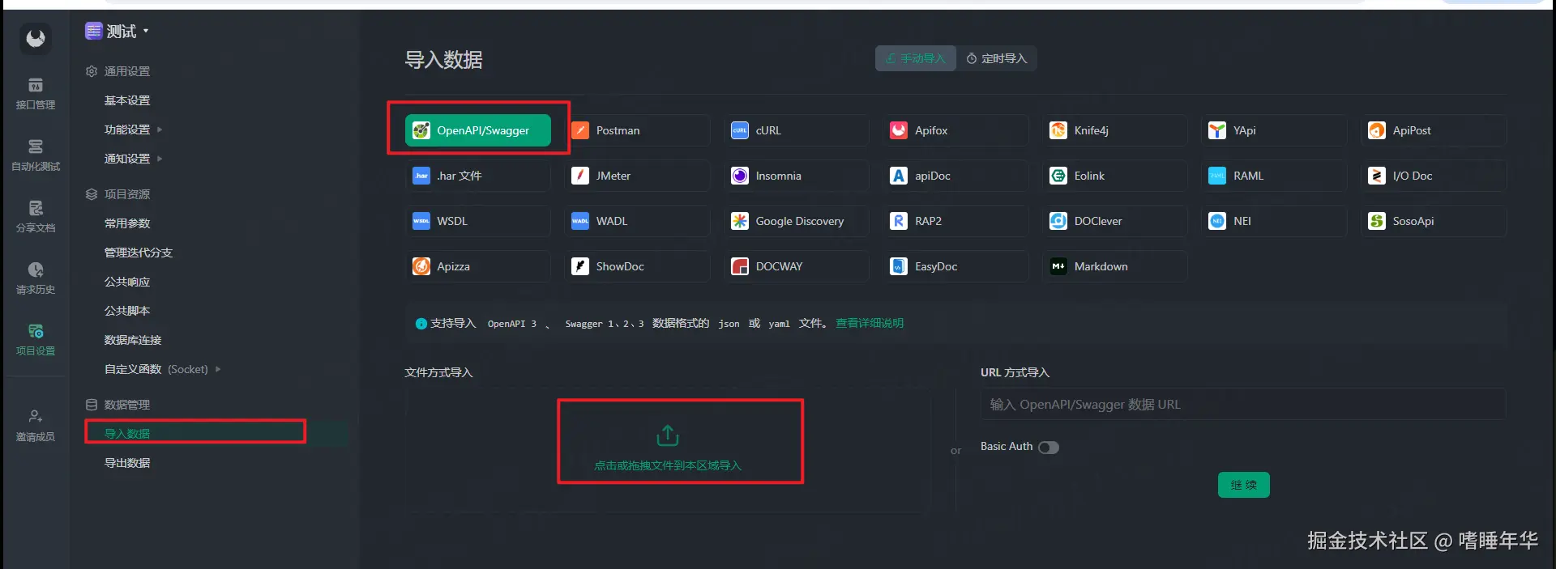1556x569 pixels.
Task: Select the .har 文件 import format
Action: point(478,176)
